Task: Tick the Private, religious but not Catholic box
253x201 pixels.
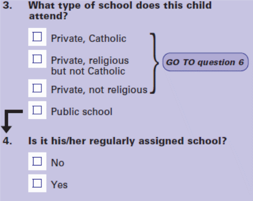Action: [37, 59]
